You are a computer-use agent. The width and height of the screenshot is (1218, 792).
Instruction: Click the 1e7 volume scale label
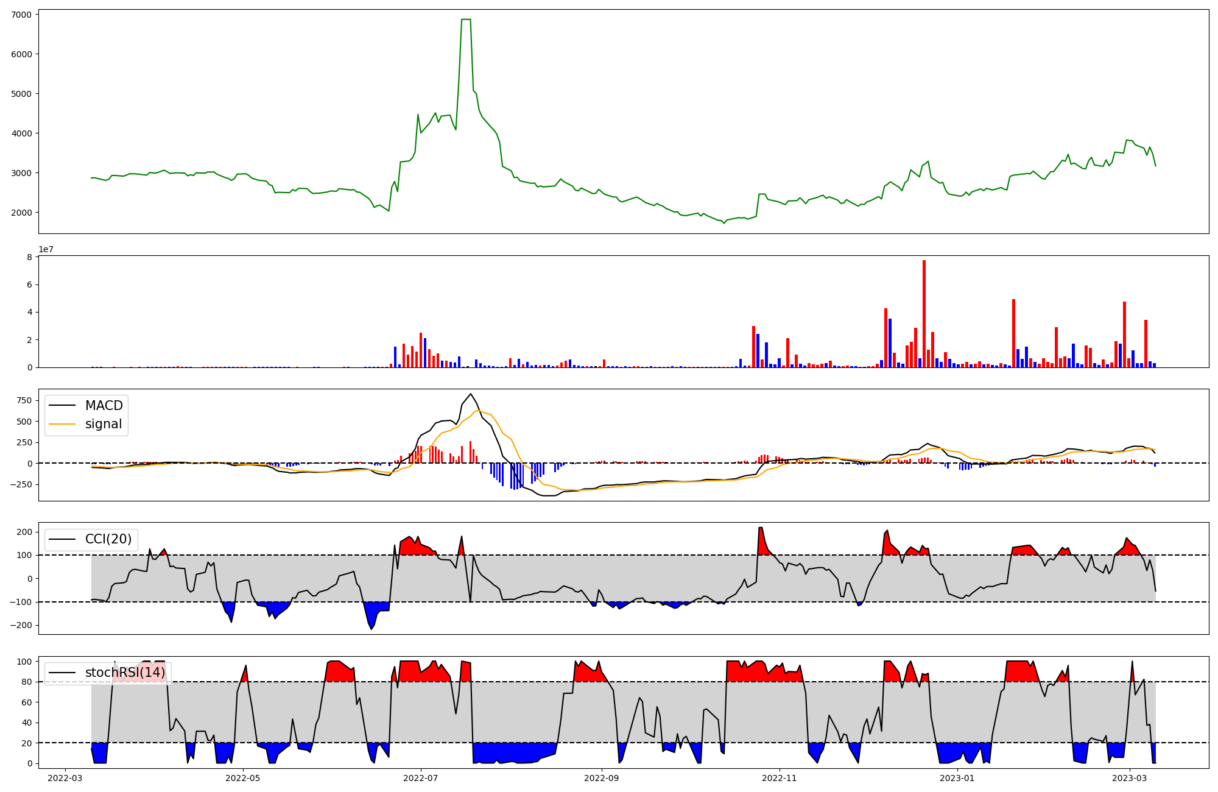click(x=46, y=249)
